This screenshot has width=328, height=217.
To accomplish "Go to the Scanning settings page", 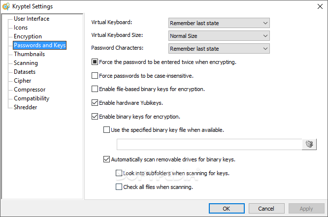I will (x=26, y=63).
